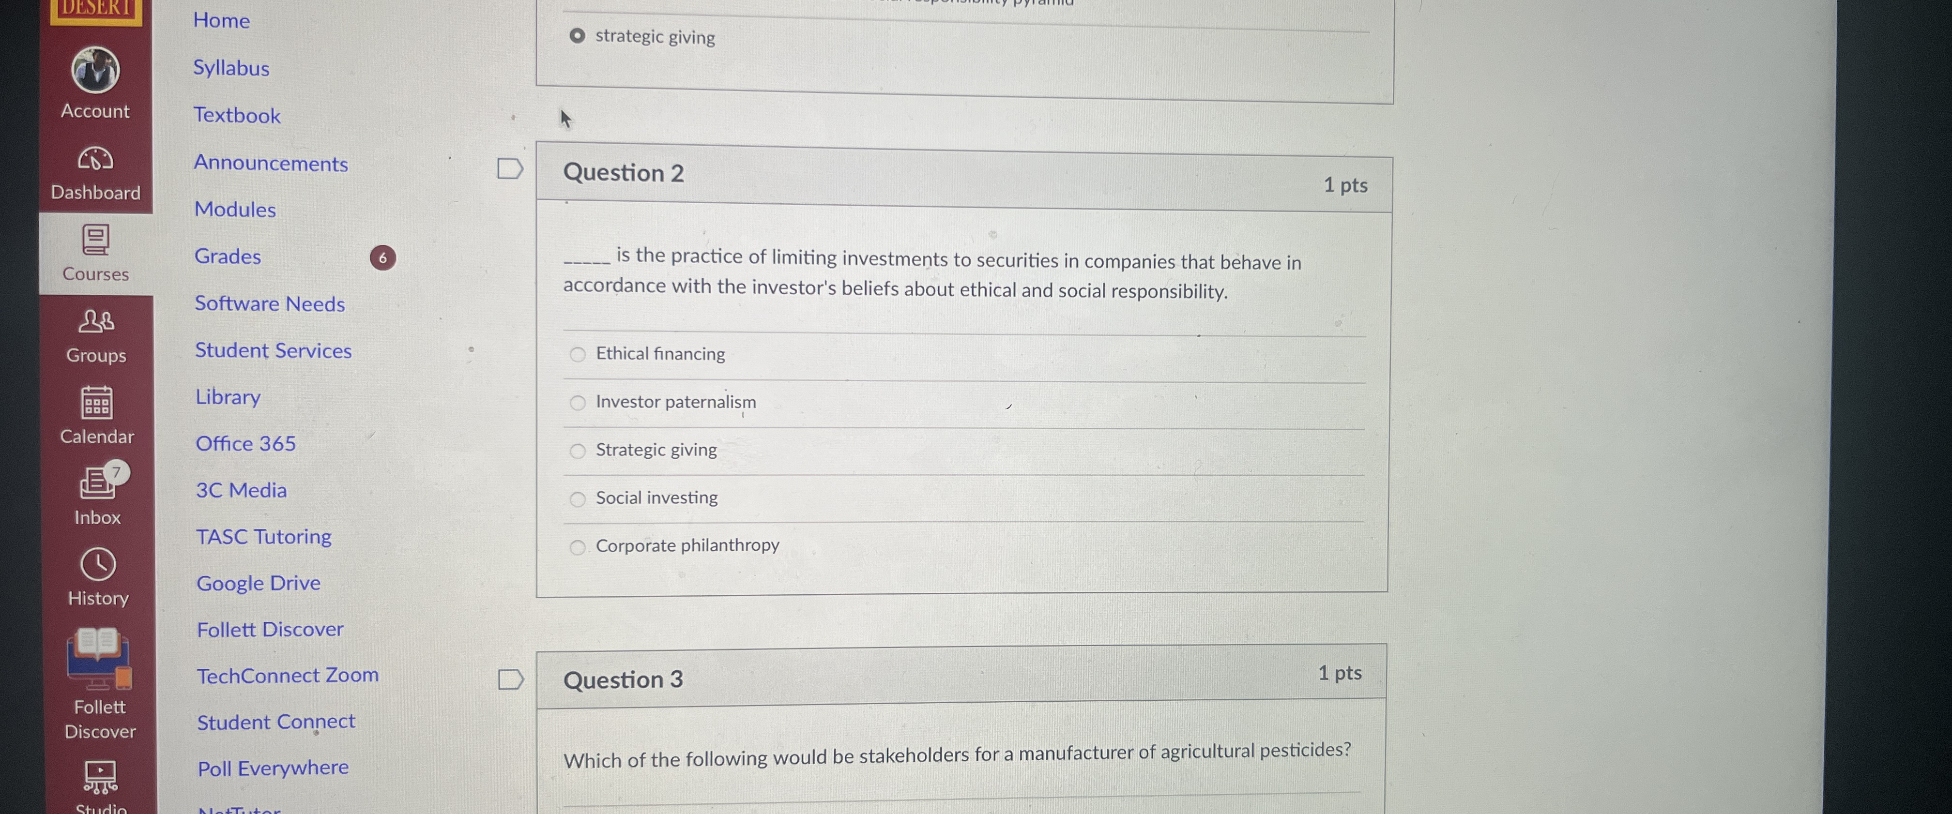This screenshot has width=1952, height=814.
Task: Open the Syllabus course link
Action: coord(231,68)
